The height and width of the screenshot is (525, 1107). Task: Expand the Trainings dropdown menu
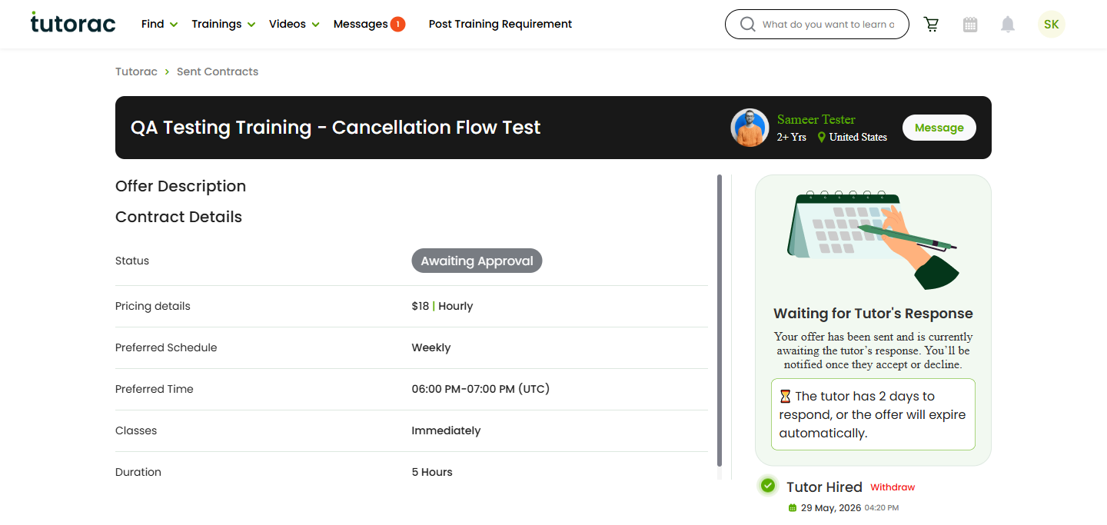(x=224, y=24)
